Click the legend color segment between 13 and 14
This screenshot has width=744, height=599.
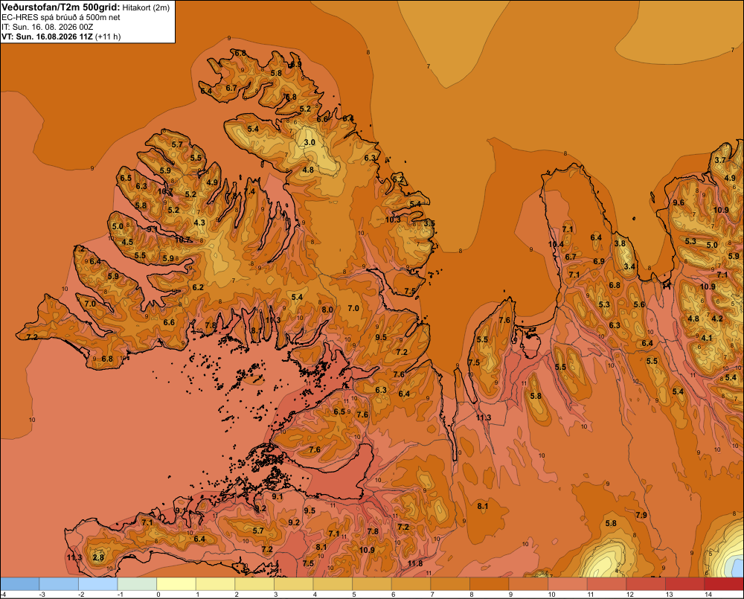[x=684, y=584]
